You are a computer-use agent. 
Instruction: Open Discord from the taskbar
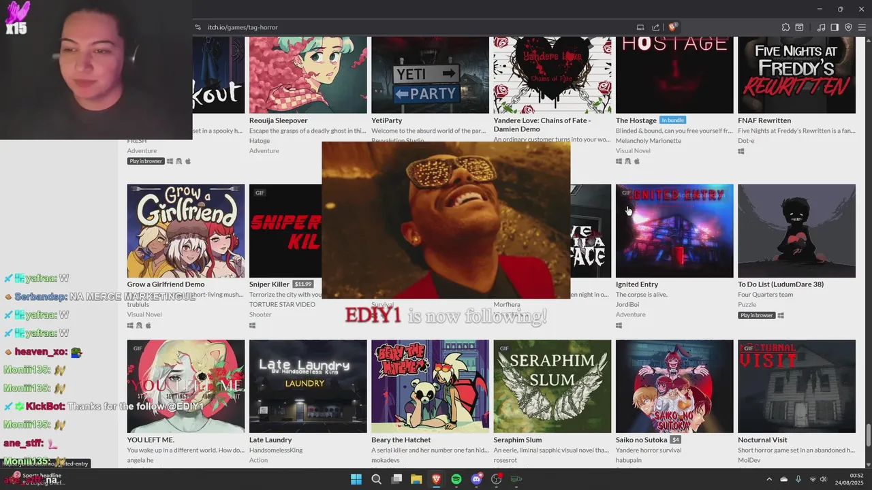476,479
